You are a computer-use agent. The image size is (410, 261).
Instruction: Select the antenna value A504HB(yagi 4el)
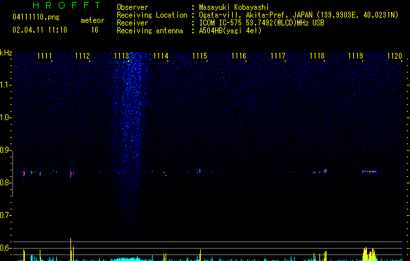[x=230, y=31]
